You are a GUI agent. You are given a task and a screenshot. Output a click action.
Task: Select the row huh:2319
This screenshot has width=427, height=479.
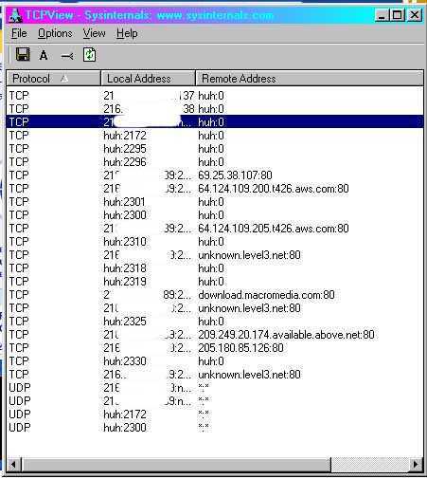click(x=215, y=282)
